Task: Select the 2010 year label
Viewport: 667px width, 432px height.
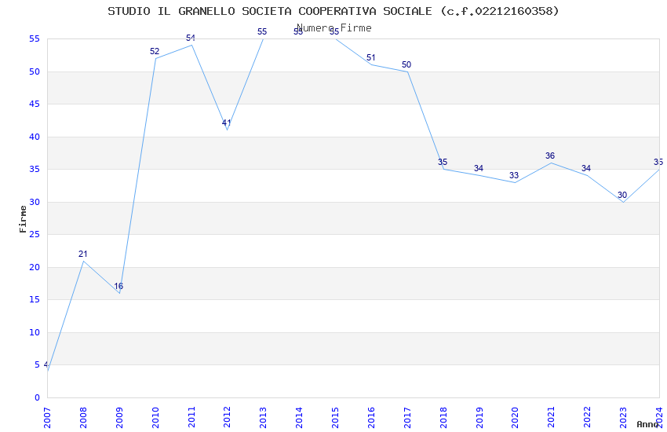Action: click(x=155, y=418)
